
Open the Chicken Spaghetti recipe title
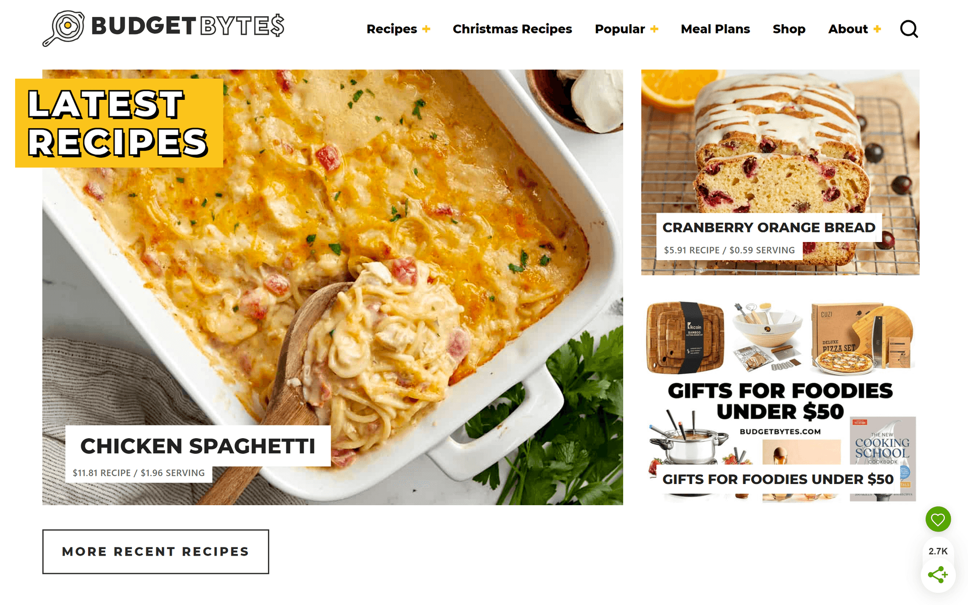click(198, 446)
